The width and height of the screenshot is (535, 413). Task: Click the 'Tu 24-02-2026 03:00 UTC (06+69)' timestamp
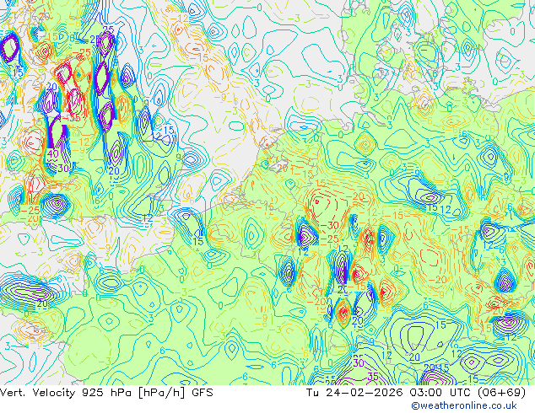[416, 393]
